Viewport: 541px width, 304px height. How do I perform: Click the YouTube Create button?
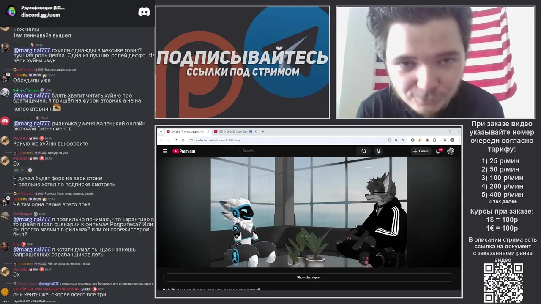pos(421,151)
